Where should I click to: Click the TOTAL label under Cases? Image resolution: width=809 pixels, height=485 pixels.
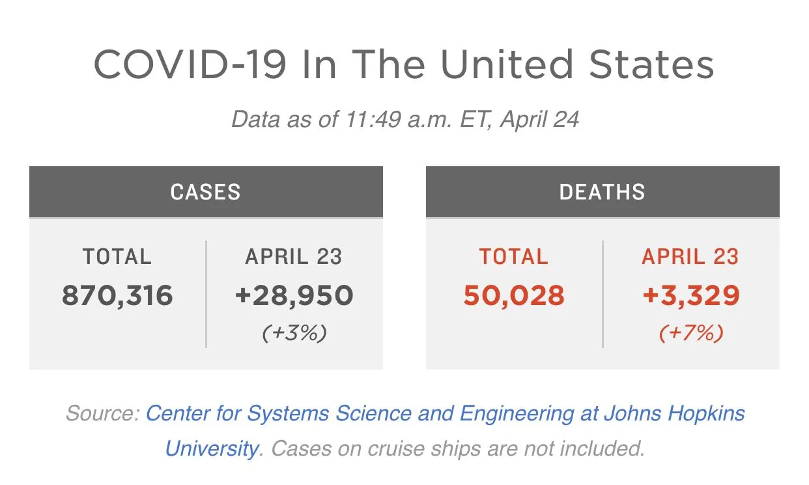117,256
